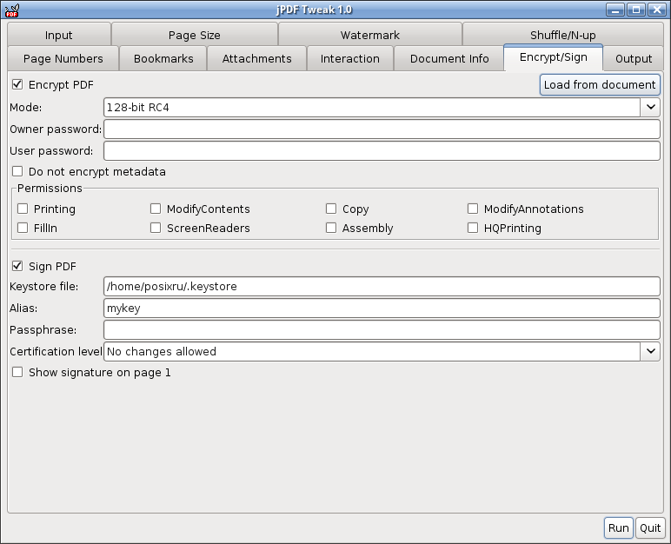Go to the Watermark tab
Viewport: 671px width, 544px height.
[x=369, y=35]
